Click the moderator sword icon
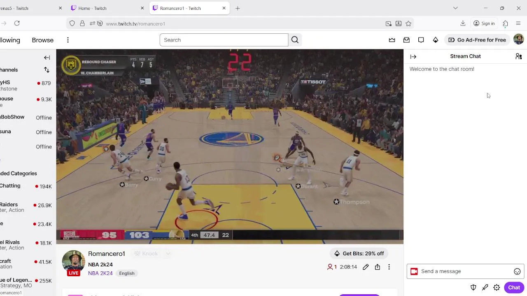This screenshot has width=527, height=296. pos(485,288)
